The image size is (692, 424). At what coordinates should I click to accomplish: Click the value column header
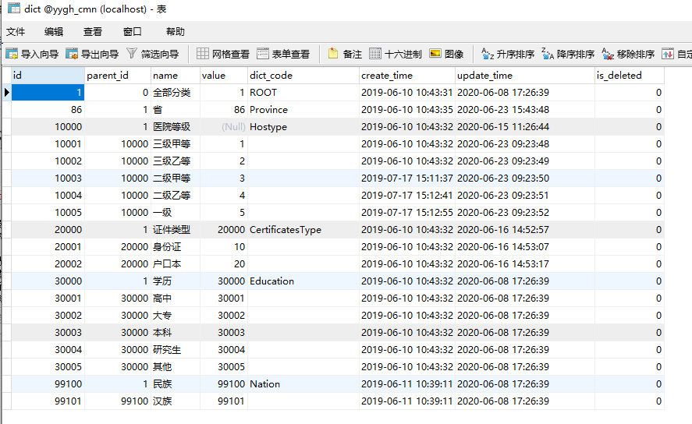tap(224, 76)
